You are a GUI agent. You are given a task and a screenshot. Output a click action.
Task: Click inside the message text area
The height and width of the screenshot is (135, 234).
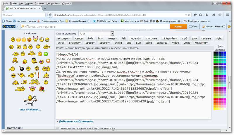133,86
